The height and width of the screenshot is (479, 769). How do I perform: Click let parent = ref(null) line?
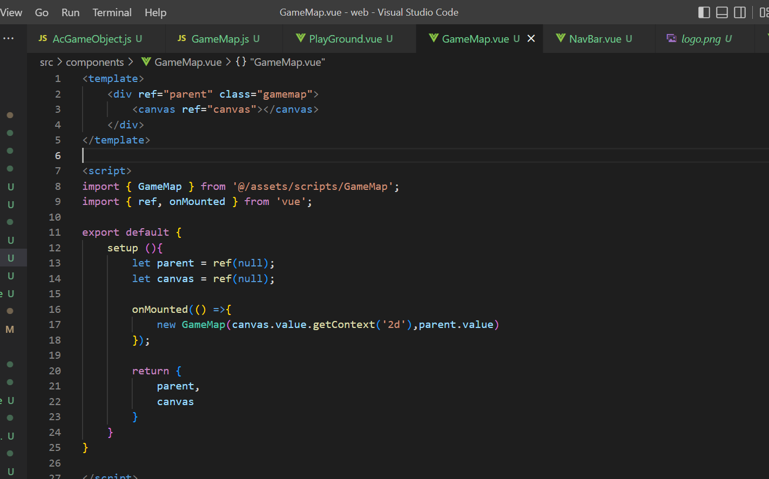[x=203, y=263]
